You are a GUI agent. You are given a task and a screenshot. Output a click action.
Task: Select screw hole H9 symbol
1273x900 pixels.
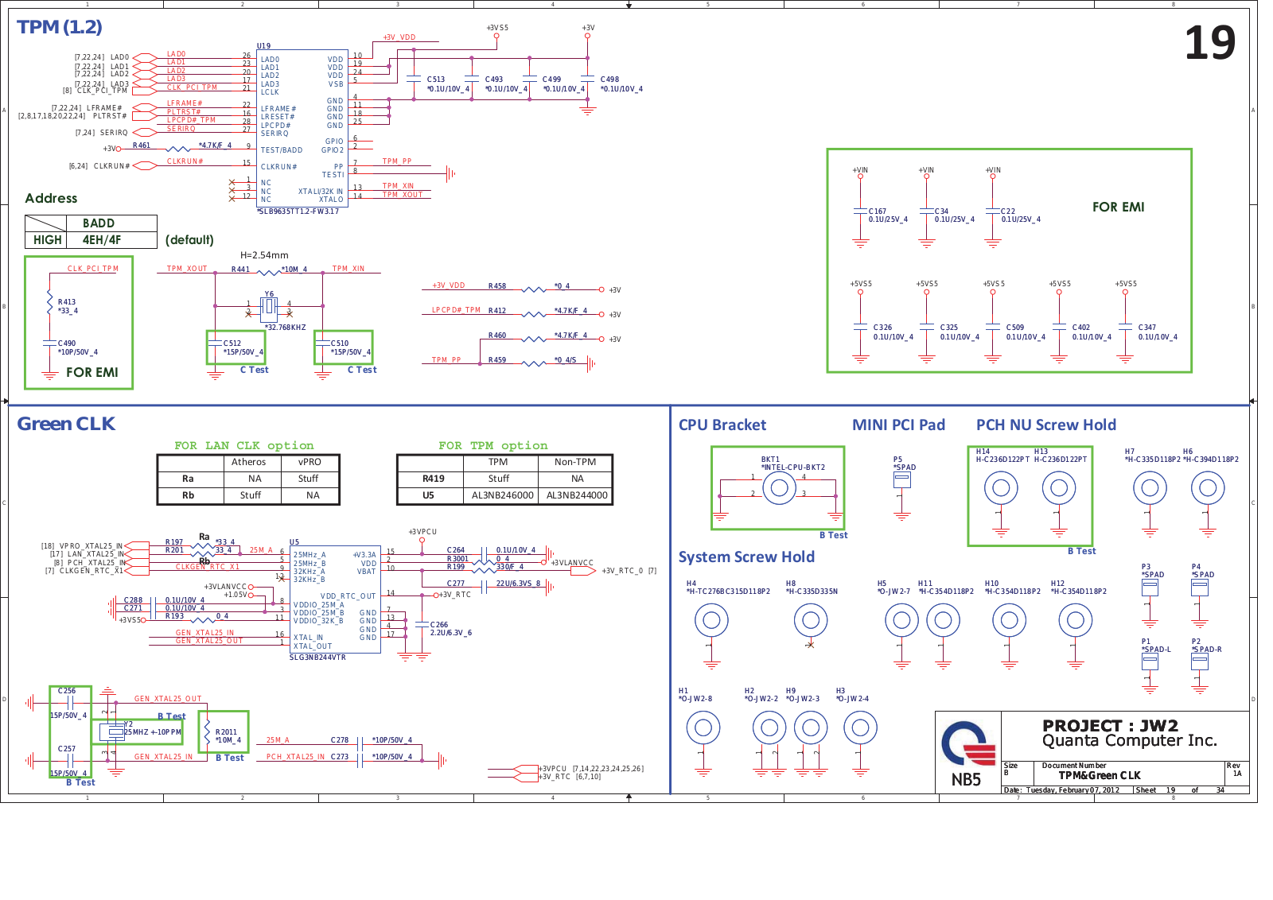coord(811,727)
